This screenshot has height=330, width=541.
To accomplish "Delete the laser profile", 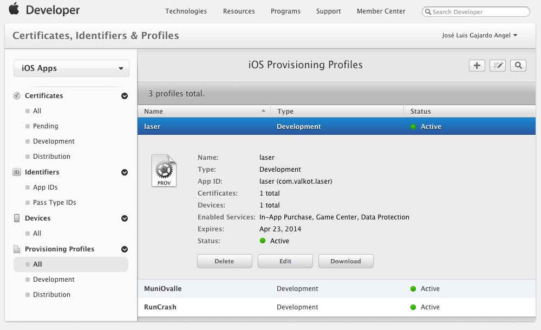I will [x=225, y=261].
